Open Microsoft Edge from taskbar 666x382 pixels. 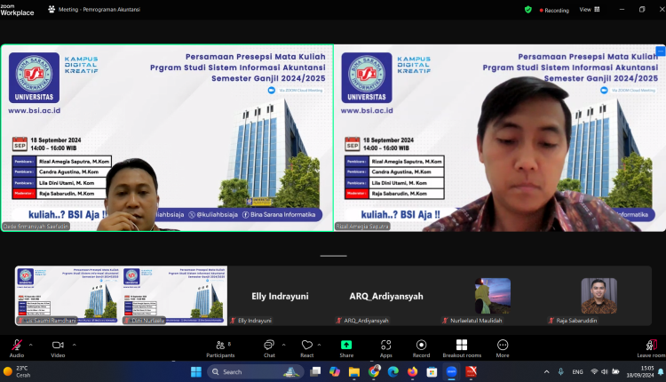393,372
